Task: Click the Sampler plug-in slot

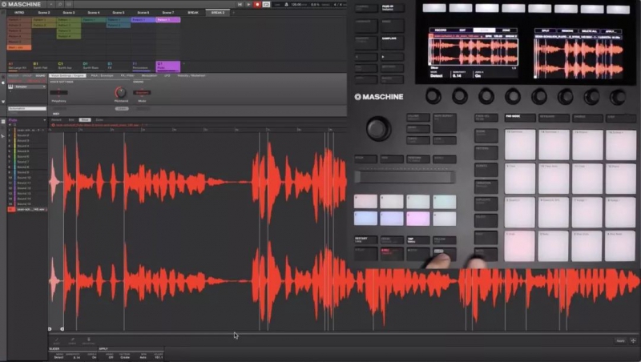Action: [27, 86]
